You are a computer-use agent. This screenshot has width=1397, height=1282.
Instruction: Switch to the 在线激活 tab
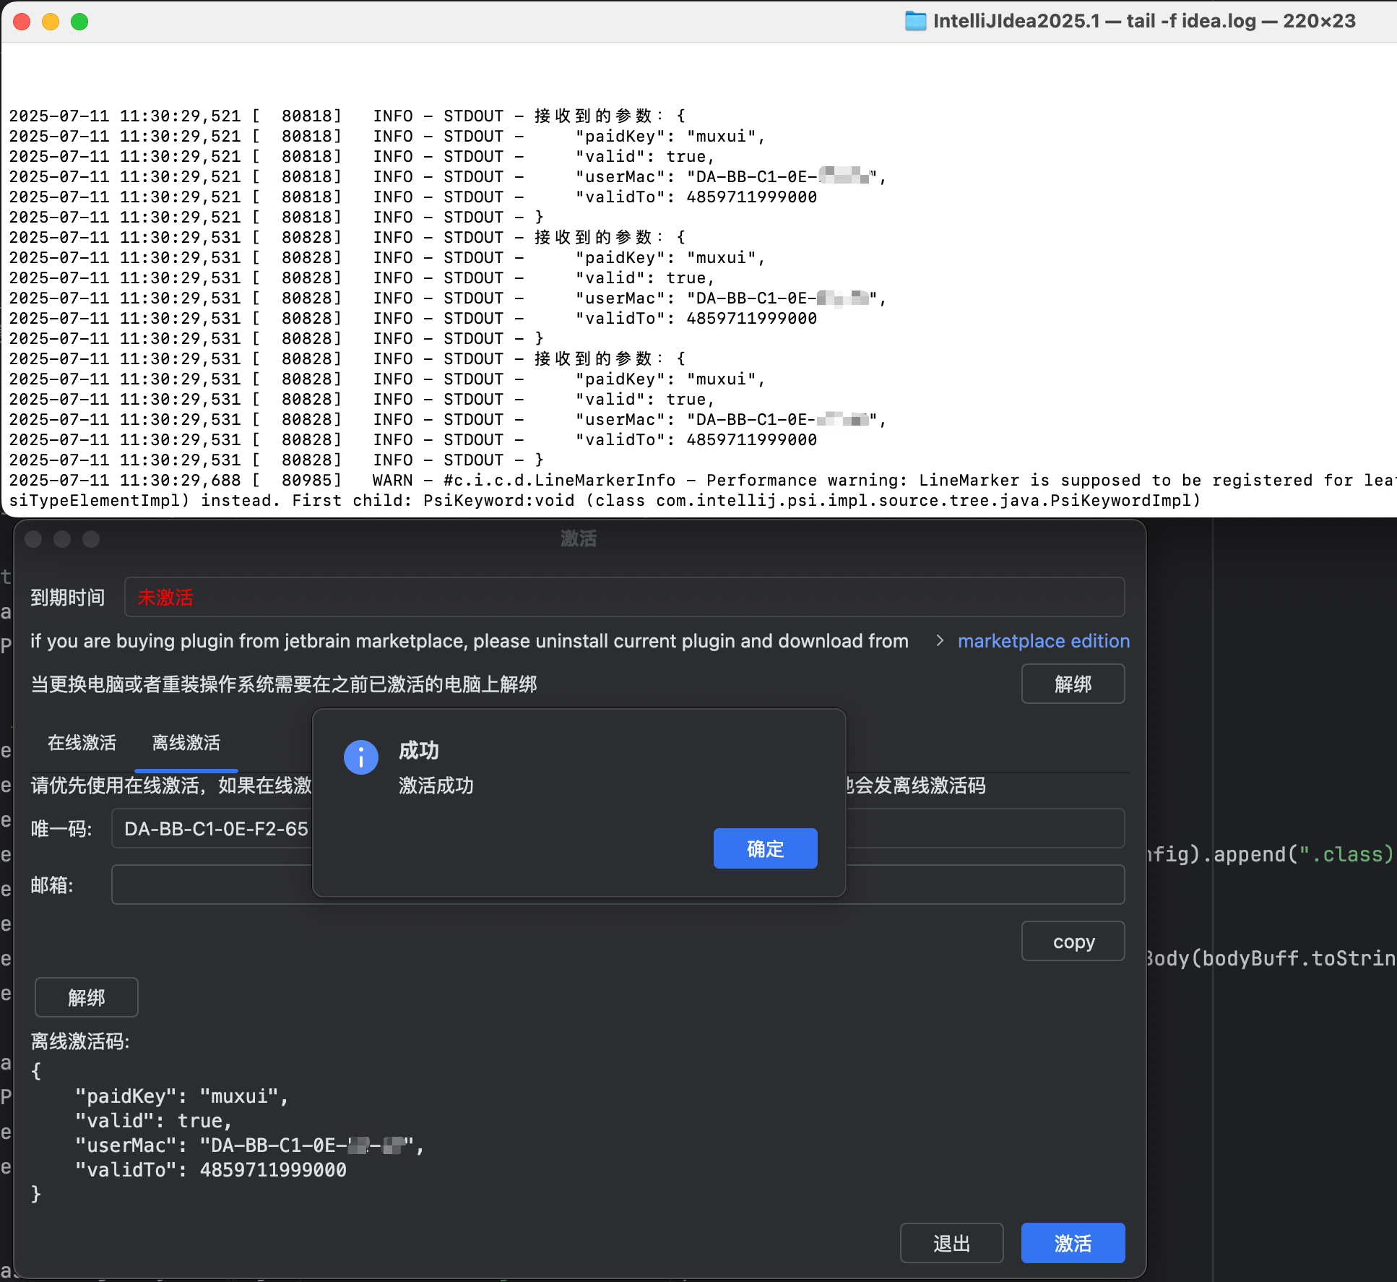click(82, 743)
